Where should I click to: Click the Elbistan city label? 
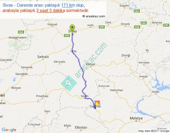(81, 127)
